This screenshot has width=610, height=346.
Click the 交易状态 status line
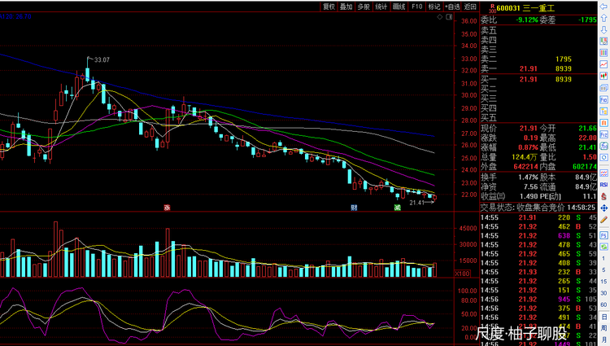pos(538,208)
